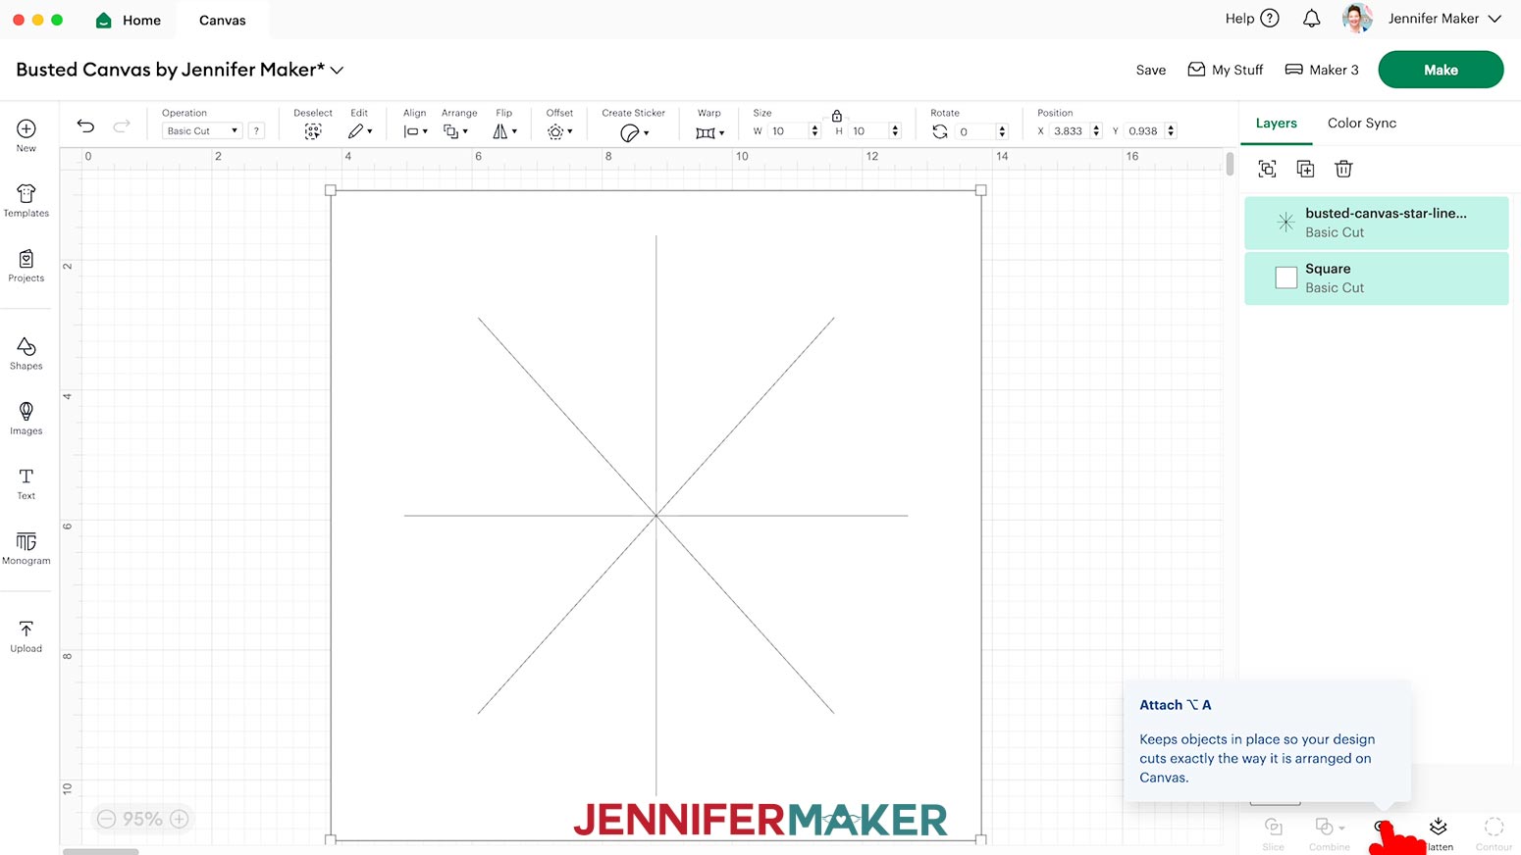Click the Redo arrow

[122, 126]
